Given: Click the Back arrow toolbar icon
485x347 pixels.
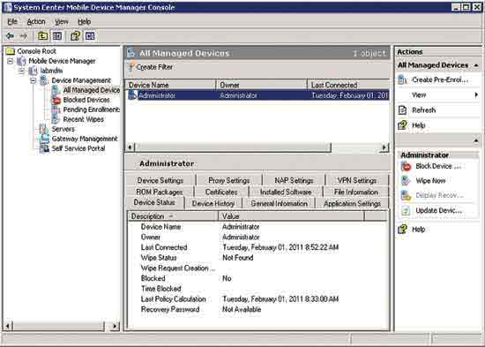Looking at the screenshot, I should pos(11,36).
